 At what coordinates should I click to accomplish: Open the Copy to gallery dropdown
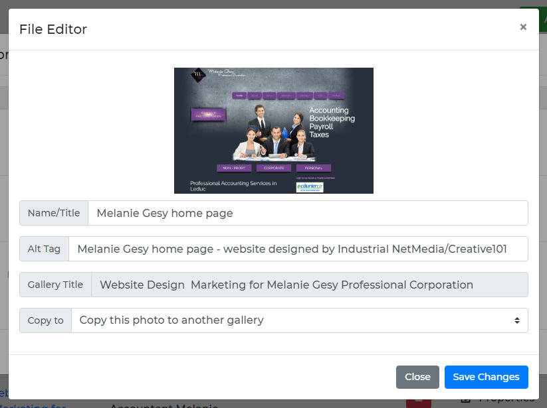coord(300,320)
